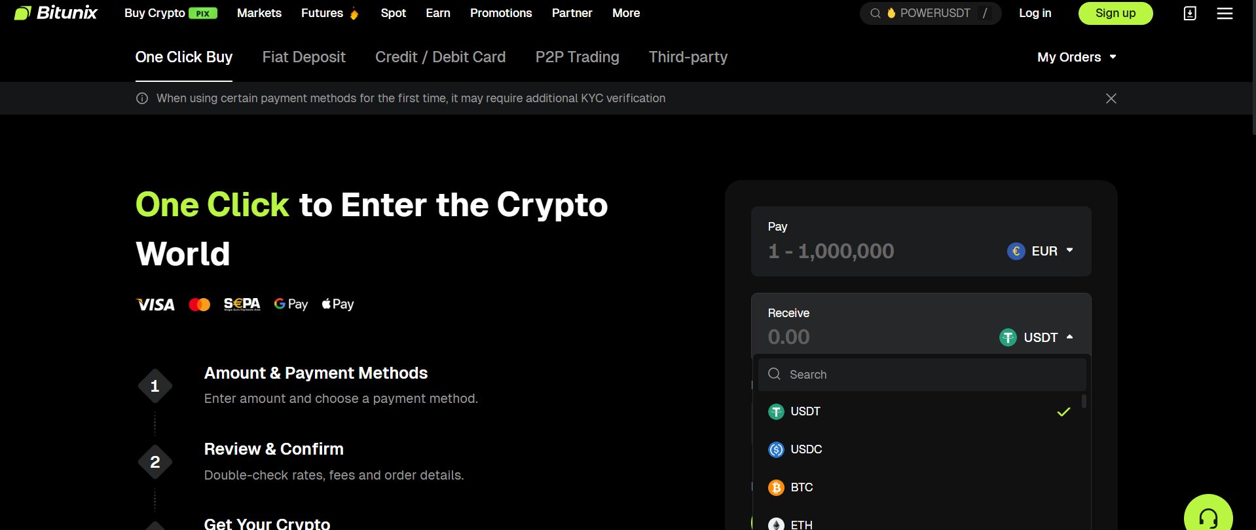Open the live support headset icon
The height and width of the screenshot is (530, 1256).
point(1208,517)
